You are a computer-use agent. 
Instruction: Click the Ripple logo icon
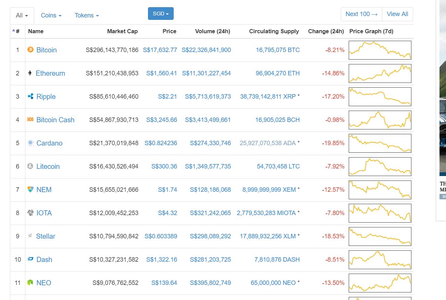point(30,96)
